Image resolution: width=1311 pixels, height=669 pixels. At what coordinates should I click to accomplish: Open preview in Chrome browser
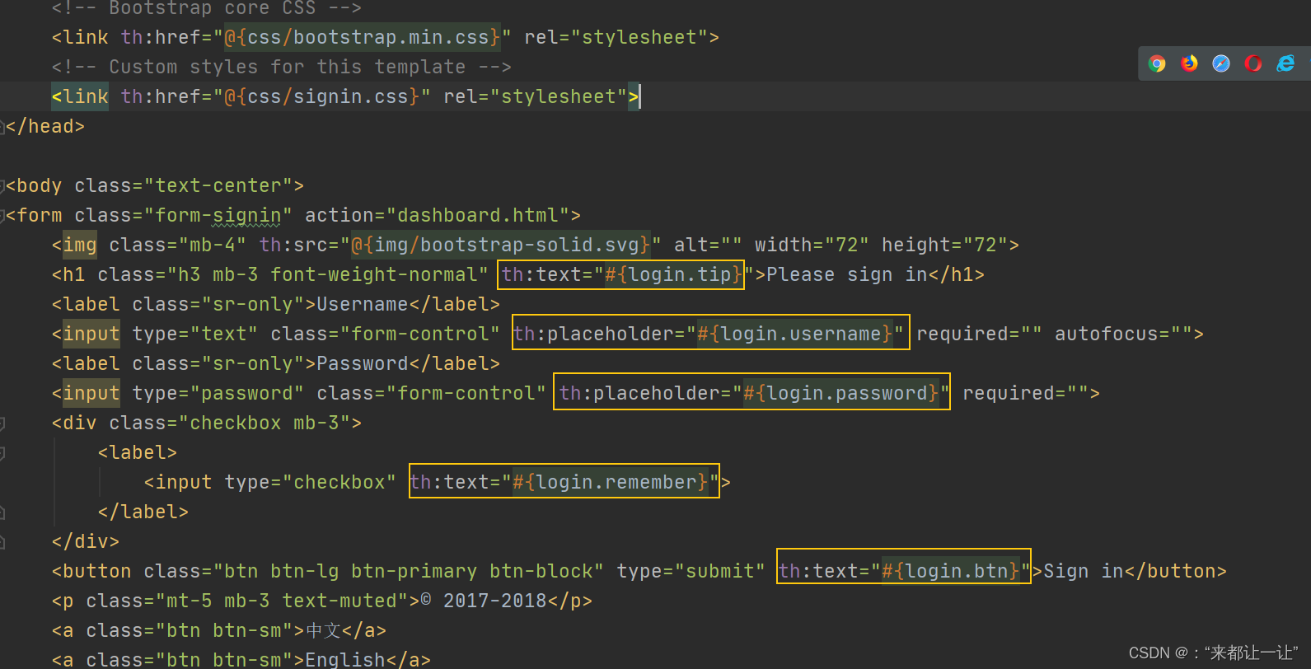click(1157, 63)
